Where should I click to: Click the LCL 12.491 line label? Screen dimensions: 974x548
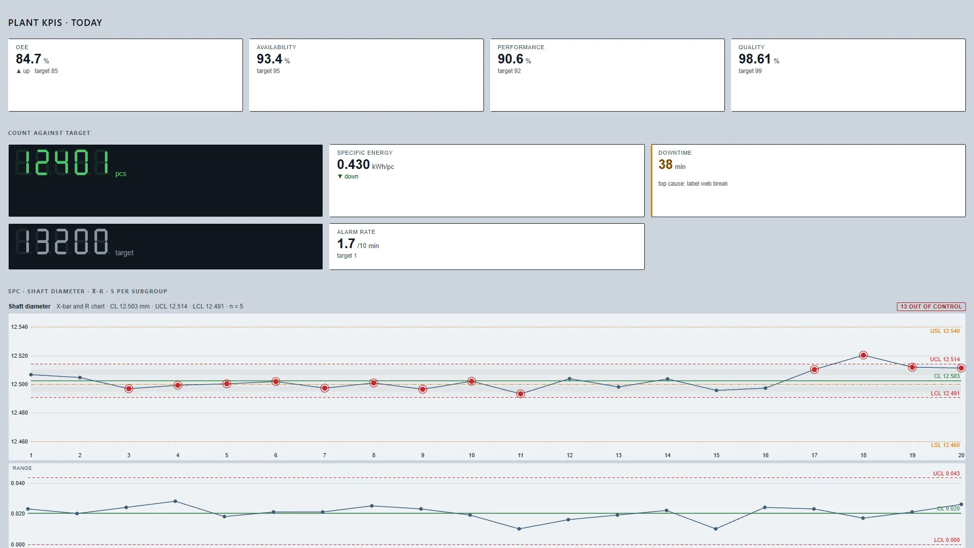(x=945, y=393)
